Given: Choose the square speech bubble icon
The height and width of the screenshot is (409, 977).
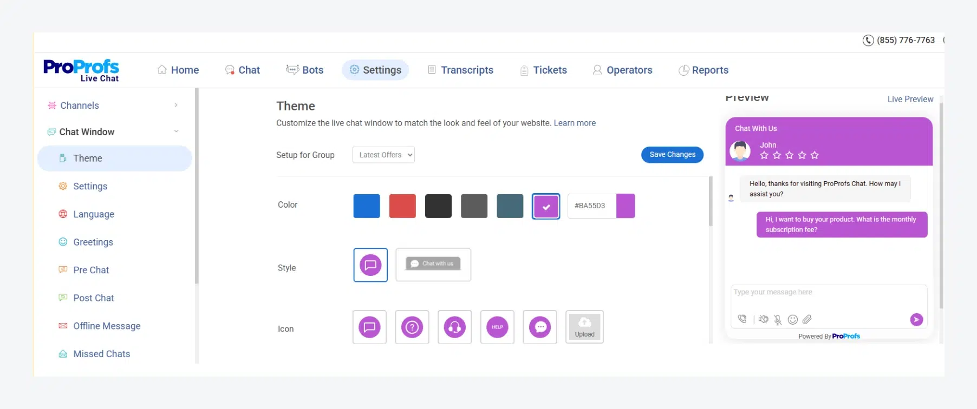Looking at the screenshot, I should (x=369, y=327).
